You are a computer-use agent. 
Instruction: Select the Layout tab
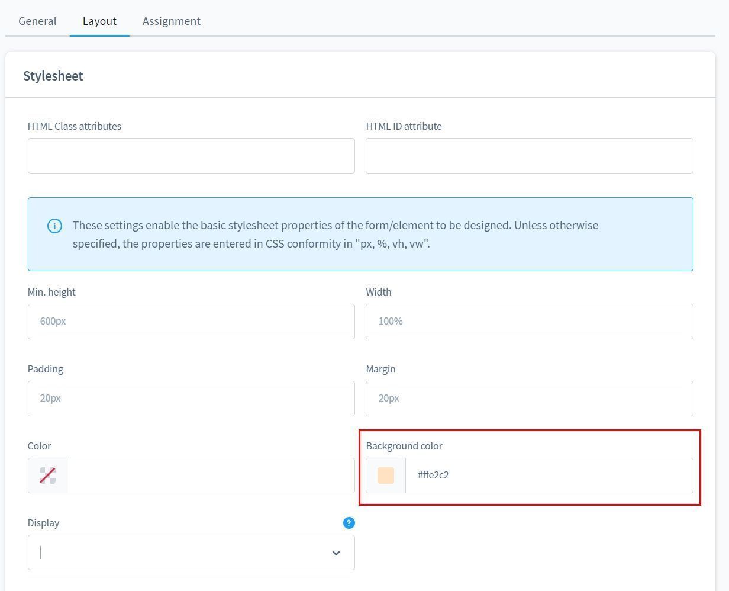click(99, 21)
